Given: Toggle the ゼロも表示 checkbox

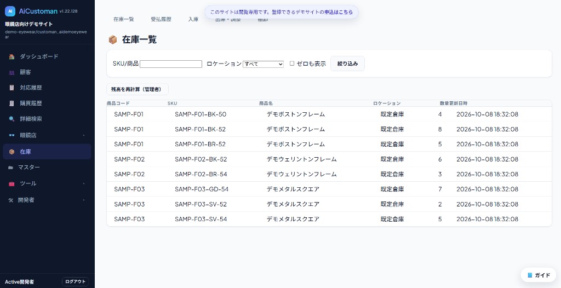Looking at the screenshot, I should [291, 64].
